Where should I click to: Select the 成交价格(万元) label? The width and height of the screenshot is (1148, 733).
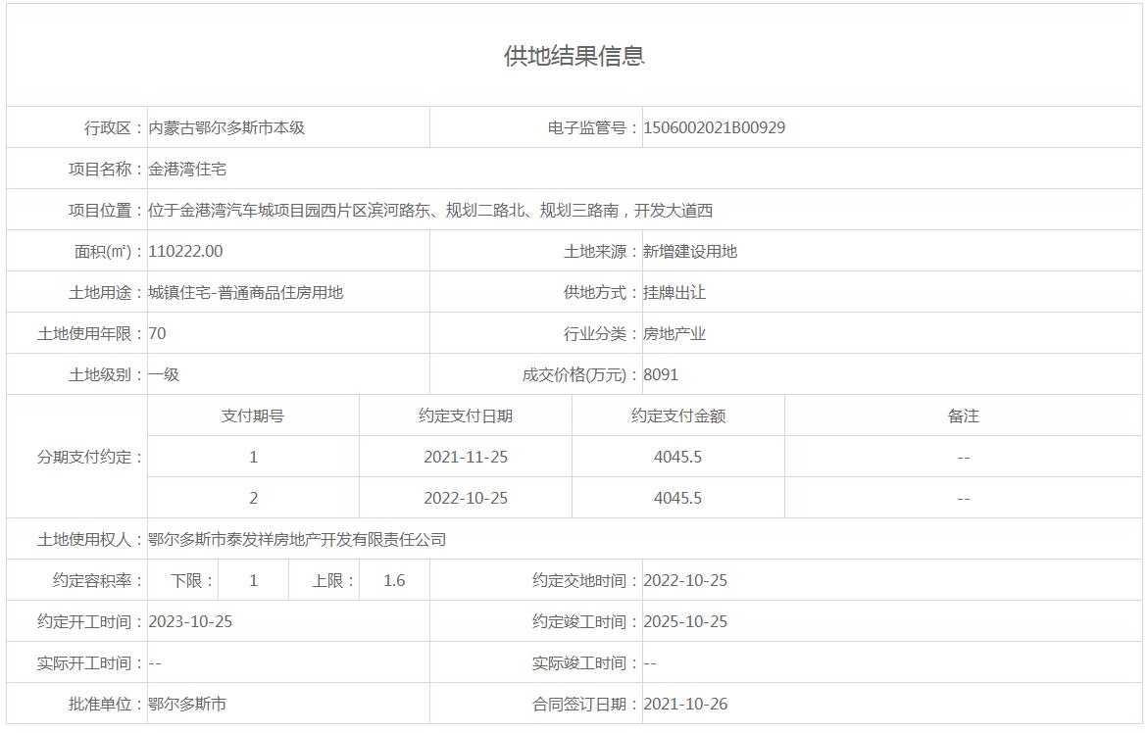coord(580,374)
